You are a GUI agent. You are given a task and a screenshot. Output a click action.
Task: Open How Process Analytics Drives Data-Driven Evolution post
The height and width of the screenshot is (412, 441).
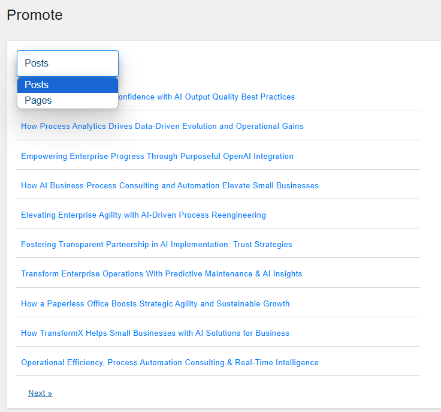pyautogui.click(x=162, y=126)
